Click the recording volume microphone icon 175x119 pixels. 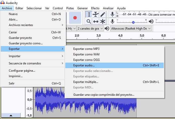pos(112,21)
